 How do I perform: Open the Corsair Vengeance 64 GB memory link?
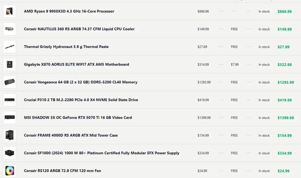click(81, 82)
